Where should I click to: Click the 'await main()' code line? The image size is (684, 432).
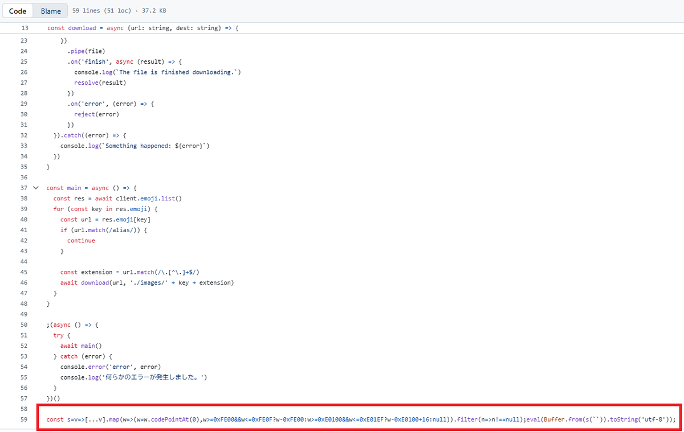[x=81, y=345]
